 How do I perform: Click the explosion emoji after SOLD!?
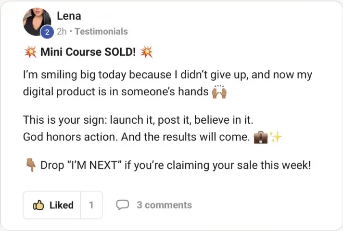tap(146, 52)
